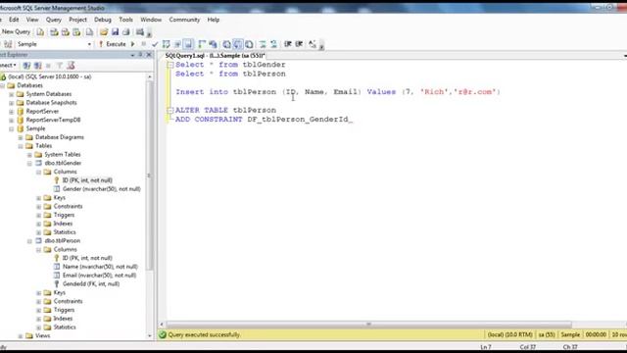Select the SQLQuery1.sql tab
Image resolution: width=627 pixels, height=353 pixels.
click(x=215, y=56)
